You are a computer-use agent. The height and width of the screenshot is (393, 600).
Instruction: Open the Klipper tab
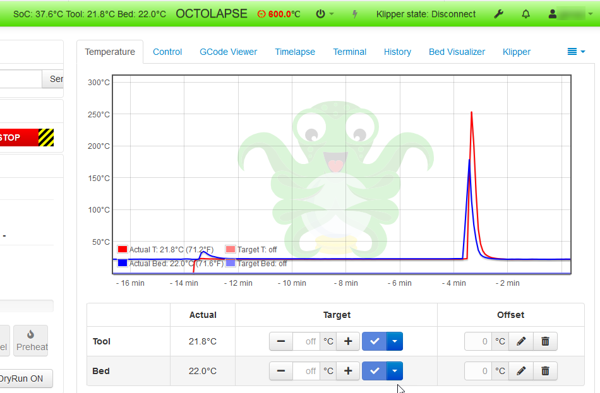click(x=517, y=52)
